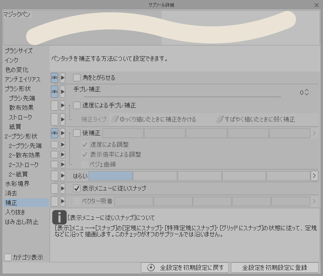Open 入り抜き category
The width and height of the screenshot is (323, 276).
tap(15, 212)
